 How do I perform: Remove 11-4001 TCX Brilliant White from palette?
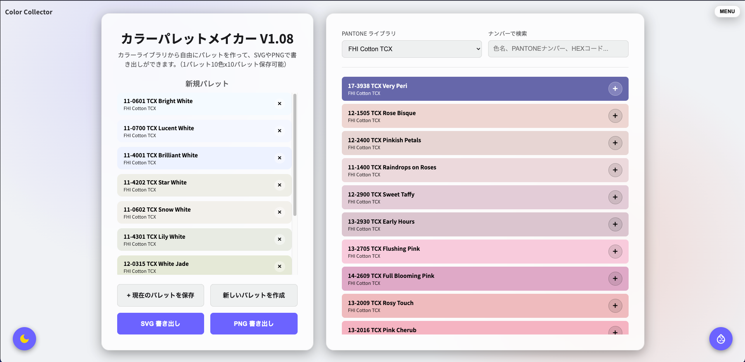coord(279,158)
